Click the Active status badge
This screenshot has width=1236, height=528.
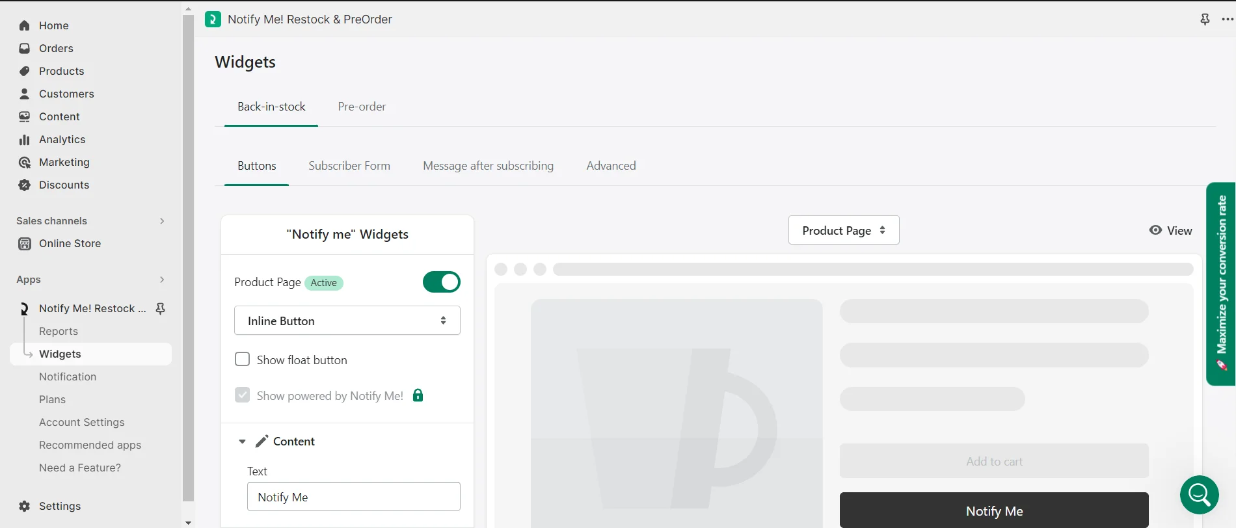(323, 283)
